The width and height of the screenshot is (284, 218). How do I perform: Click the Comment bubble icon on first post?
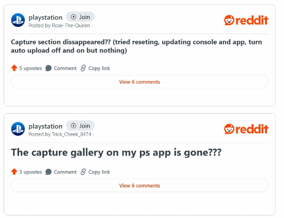pos(49,68)
